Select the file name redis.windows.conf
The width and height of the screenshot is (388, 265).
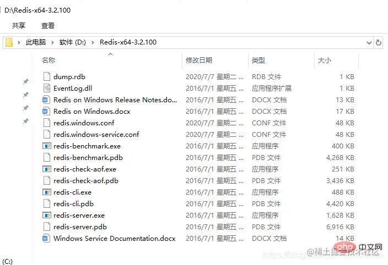(84, 123)
